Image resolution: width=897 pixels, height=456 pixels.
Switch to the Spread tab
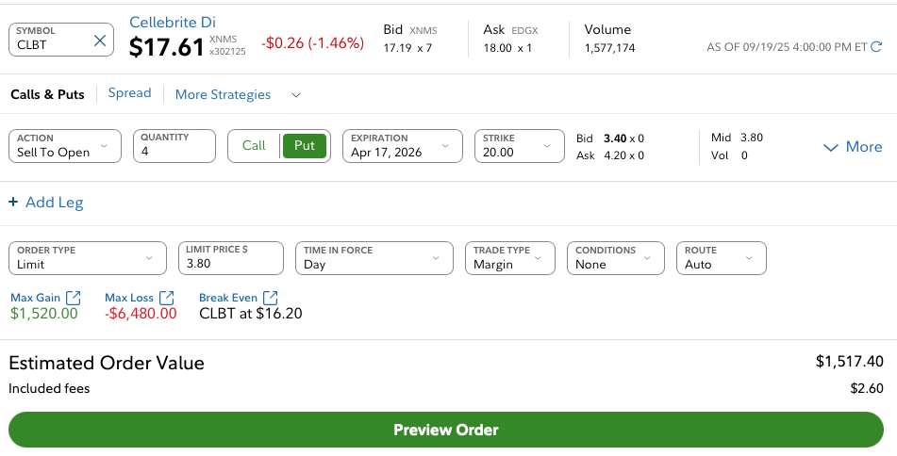click(x=129, y=93)
